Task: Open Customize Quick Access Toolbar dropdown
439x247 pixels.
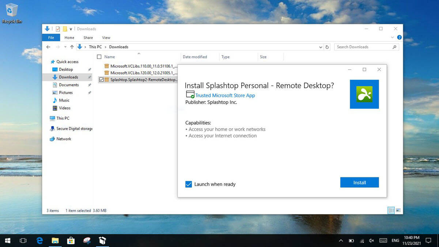Action: pos(71,29)
